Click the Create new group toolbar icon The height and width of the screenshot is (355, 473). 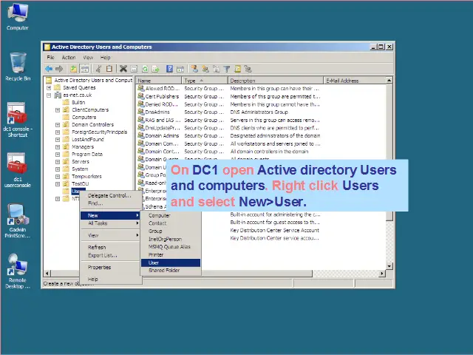(205, 69)
